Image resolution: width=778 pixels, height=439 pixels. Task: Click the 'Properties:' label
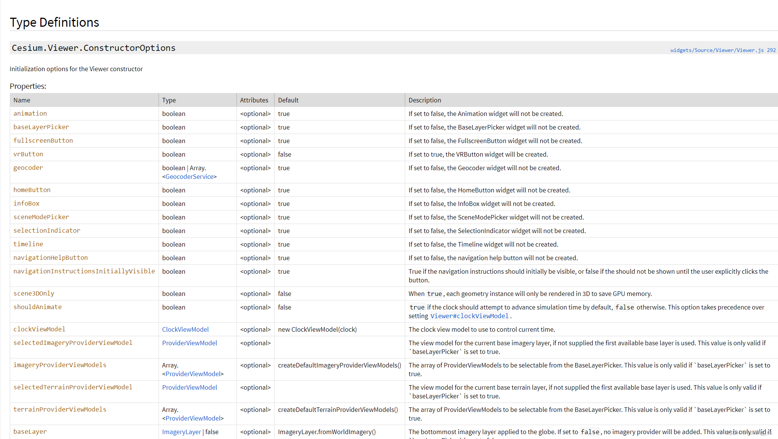[x=28, y=86]
